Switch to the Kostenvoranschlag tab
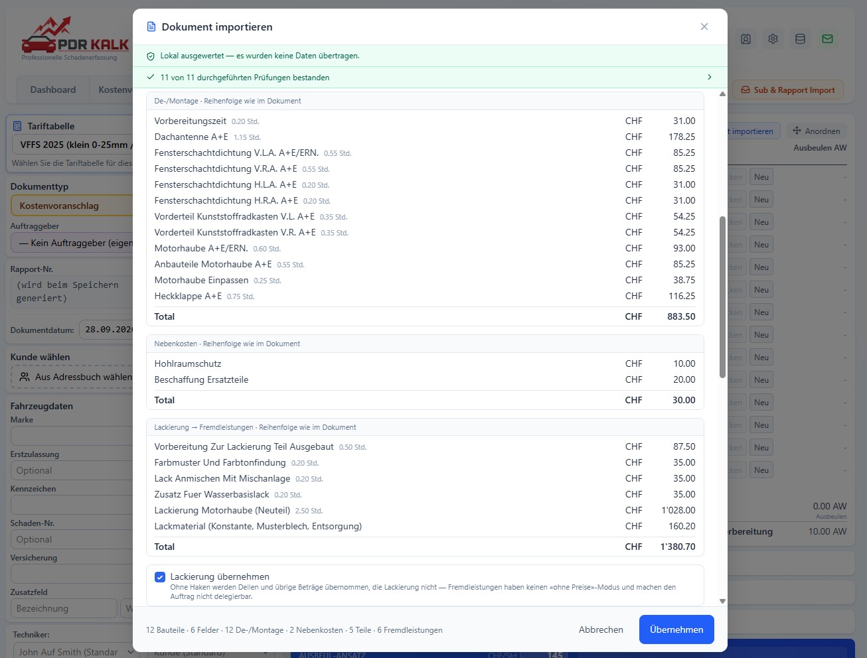The image size is (867, 658). pyautogui.click(x=114, y=90)
